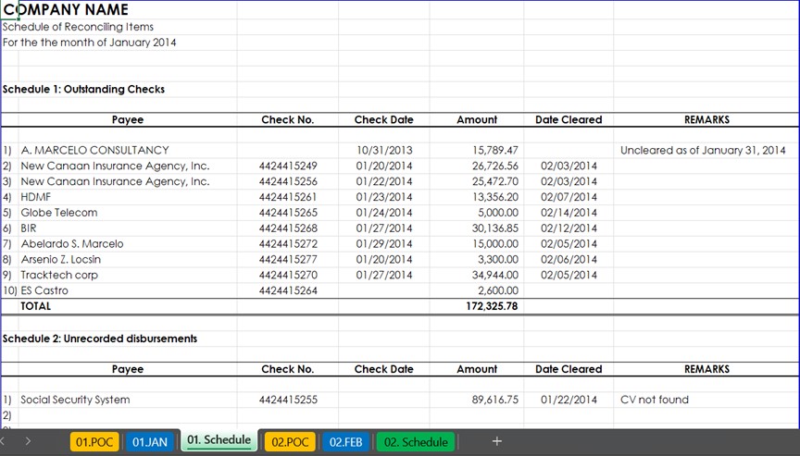This screenshot has width=800, height=456.
Task: Select date cleared 02/06/2014
Action: (569, 259)
